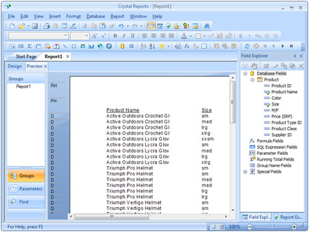Click the Record Sort Expert A-Z icon
309x232 pixels.
coord(152,46)
